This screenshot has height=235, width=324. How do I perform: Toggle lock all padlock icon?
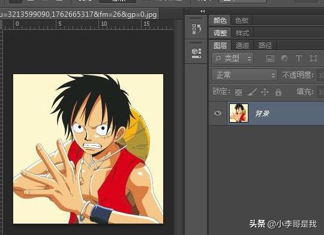(278, 91)
